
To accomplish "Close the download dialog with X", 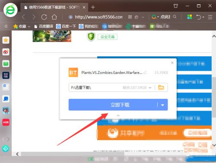I will pyautogui.click(x=172, y=63).
